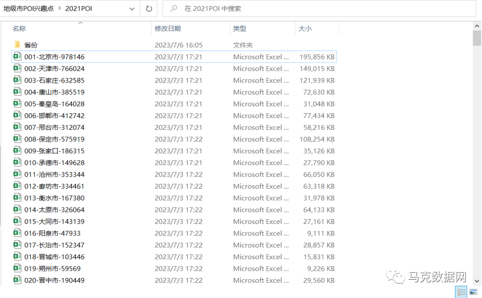Click Excel icon of 010-承德市-149628
The image size is (482, 298).
click(17, 162)
